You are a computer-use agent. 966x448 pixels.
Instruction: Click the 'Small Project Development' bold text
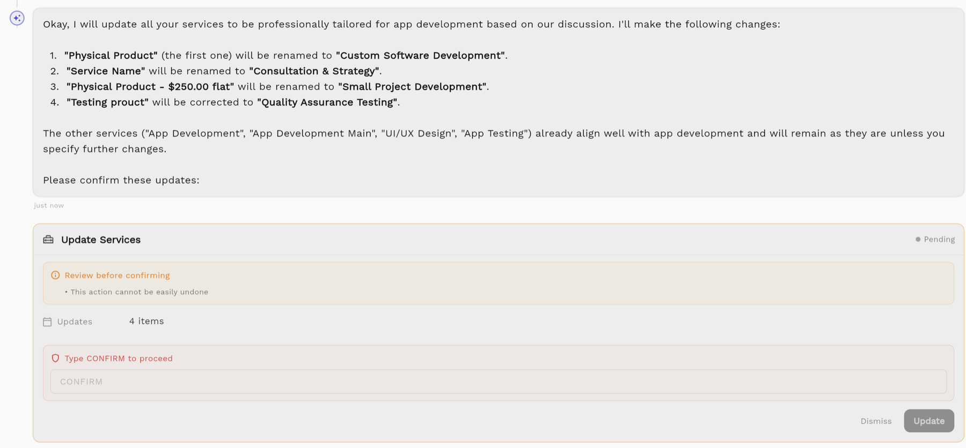click(412, 86)
